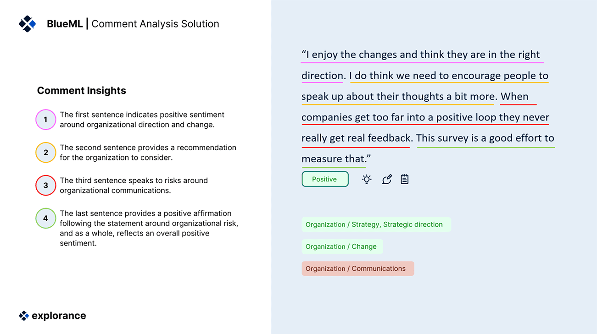Open the Organization / Change tag
Image resolution: width=597 pixels, height=334 pixels.
tap(342, 246)
